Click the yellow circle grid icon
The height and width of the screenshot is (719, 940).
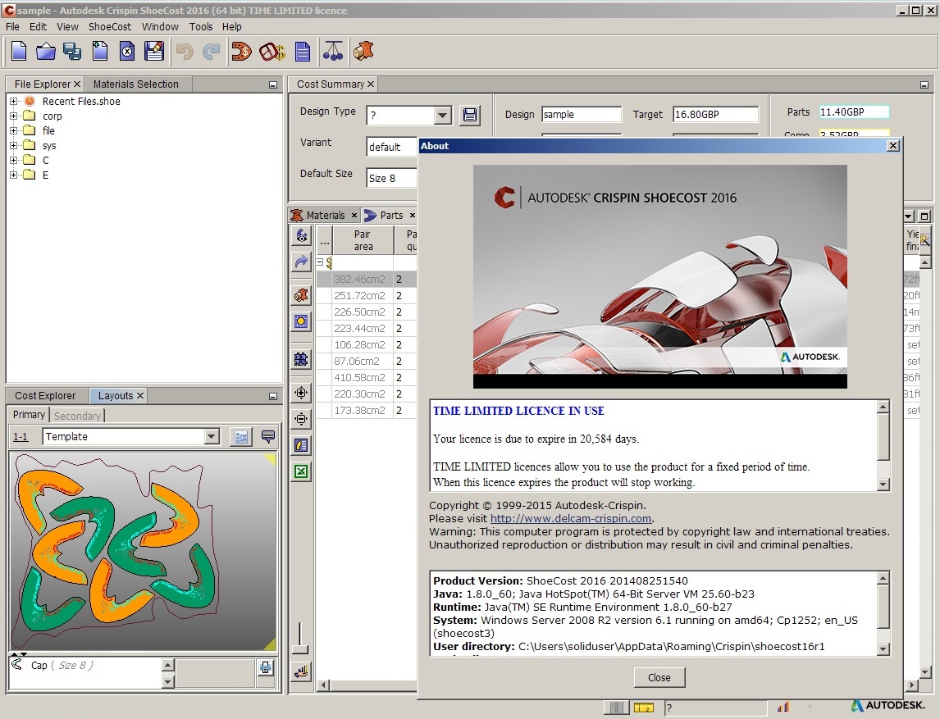(x=302, y=321)
